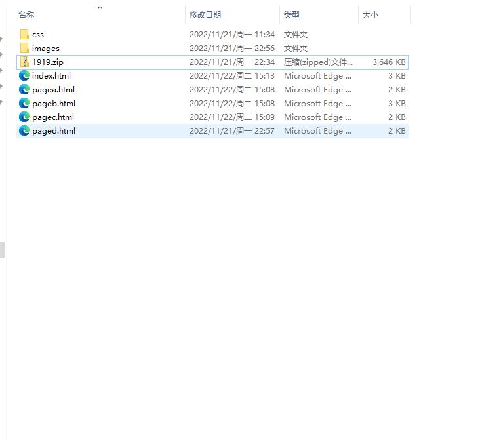Click the images folder name label
Image resolution: width=480 pixels, height=440 pixels.
46,49
